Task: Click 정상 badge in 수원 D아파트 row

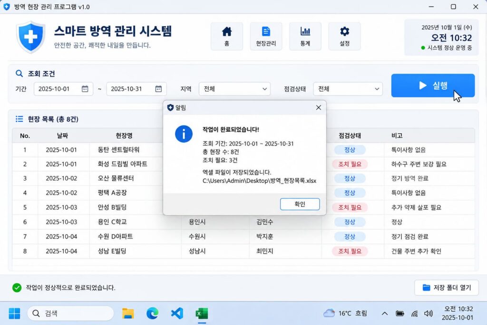Action: pos(350,236)
